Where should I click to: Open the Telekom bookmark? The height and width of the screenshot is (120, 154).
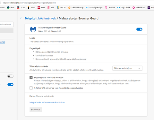(110, 8)
